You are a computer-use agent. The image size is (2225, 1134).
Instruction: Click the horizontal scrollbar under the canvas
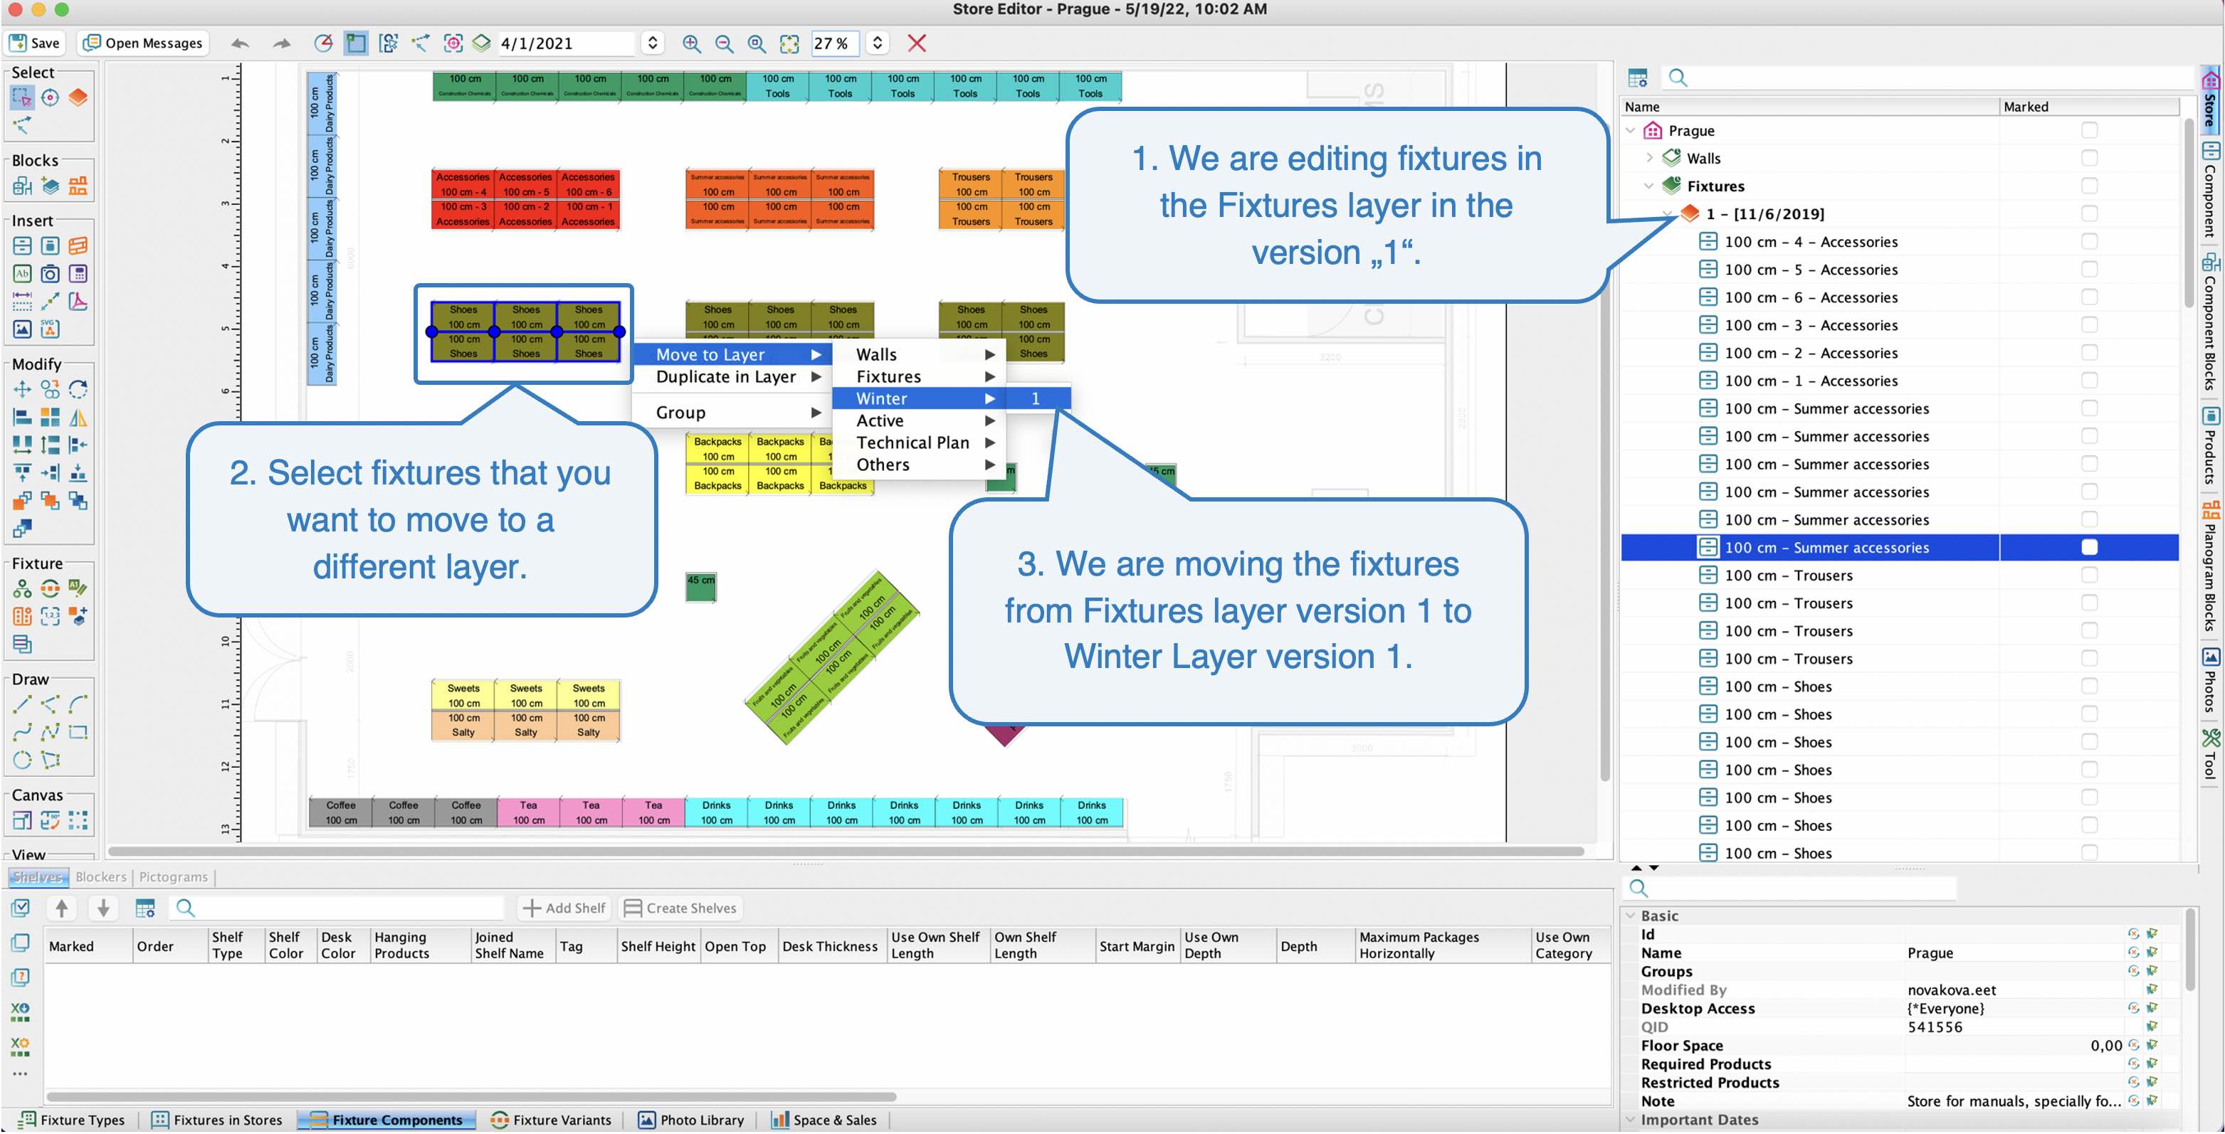(846, 851)
